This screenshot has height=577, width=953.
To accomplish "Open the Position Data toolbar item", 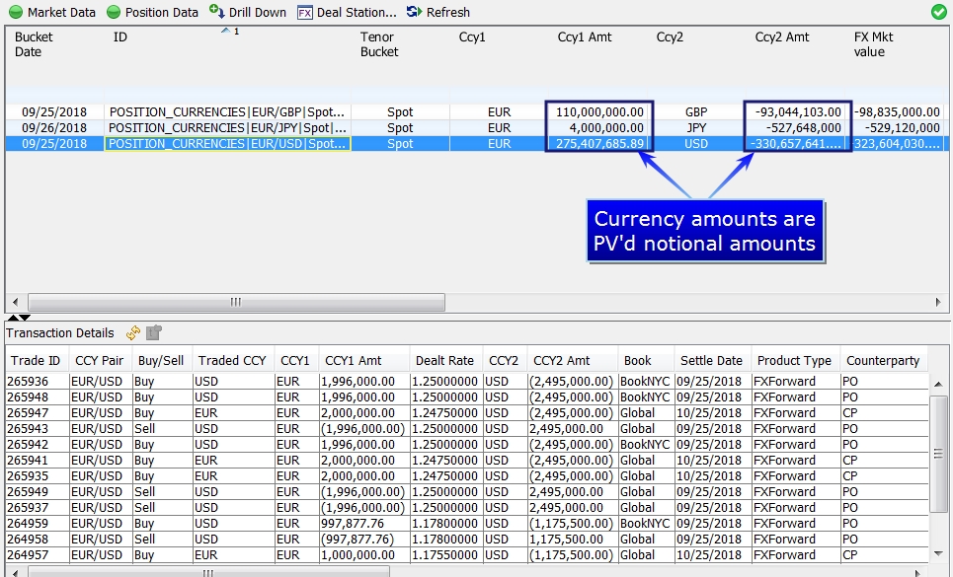I will (x=152, y=12).
